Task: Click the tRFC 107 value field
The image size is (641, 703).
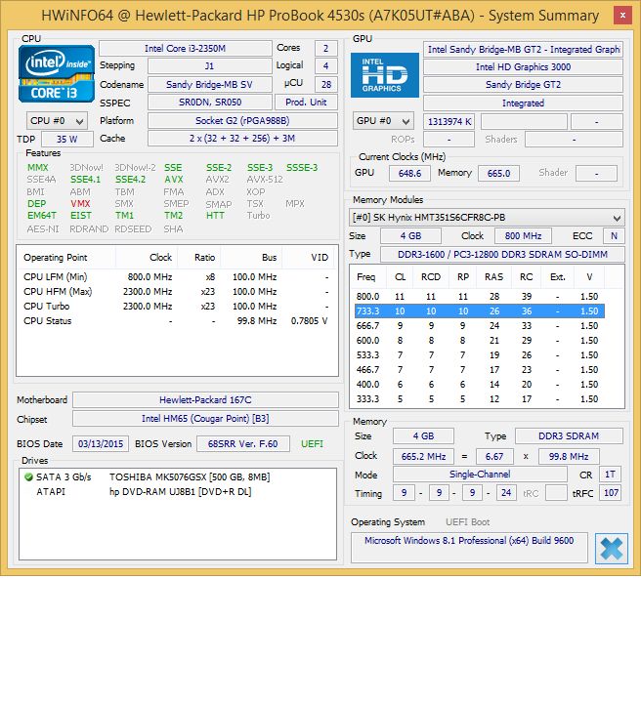Action: click(611, 493)
